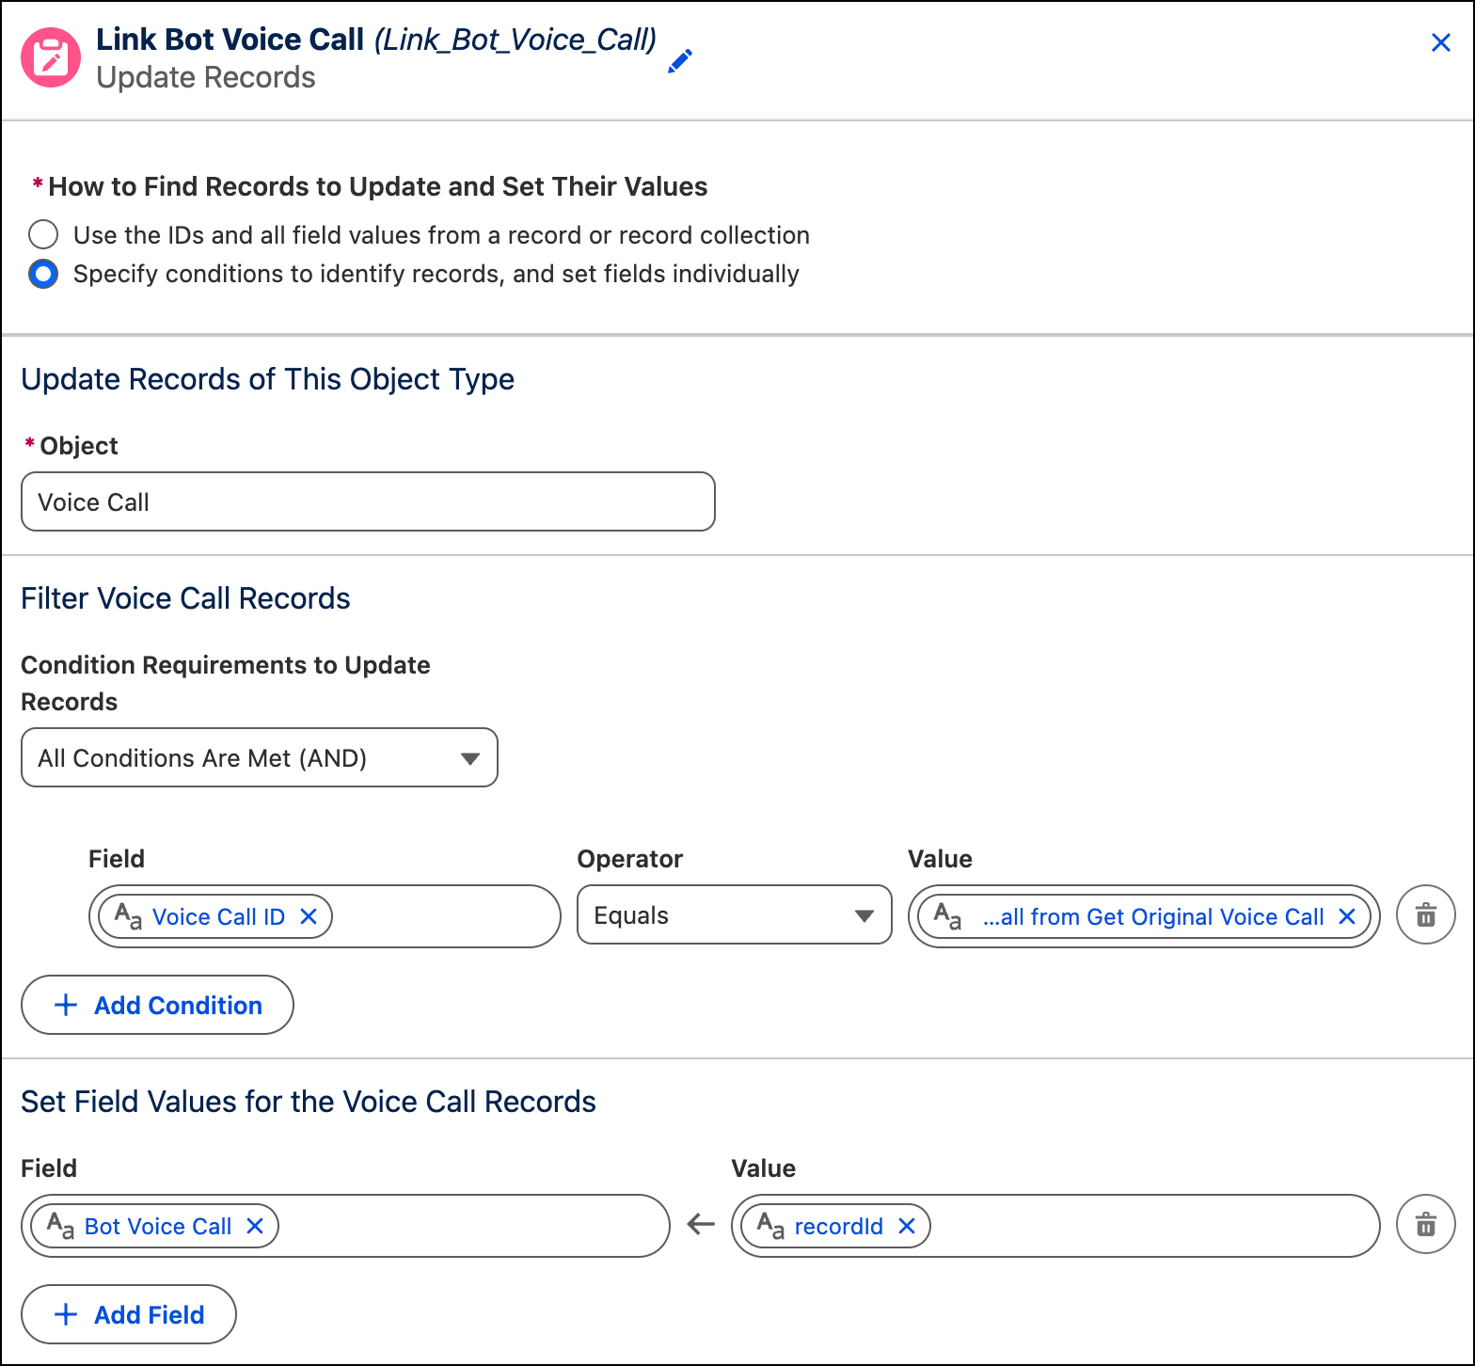Select 'Specify conditions to identify records' radio
Image resolution: width=1475 pixels, height=1366 pixels.
coord(43,274)
